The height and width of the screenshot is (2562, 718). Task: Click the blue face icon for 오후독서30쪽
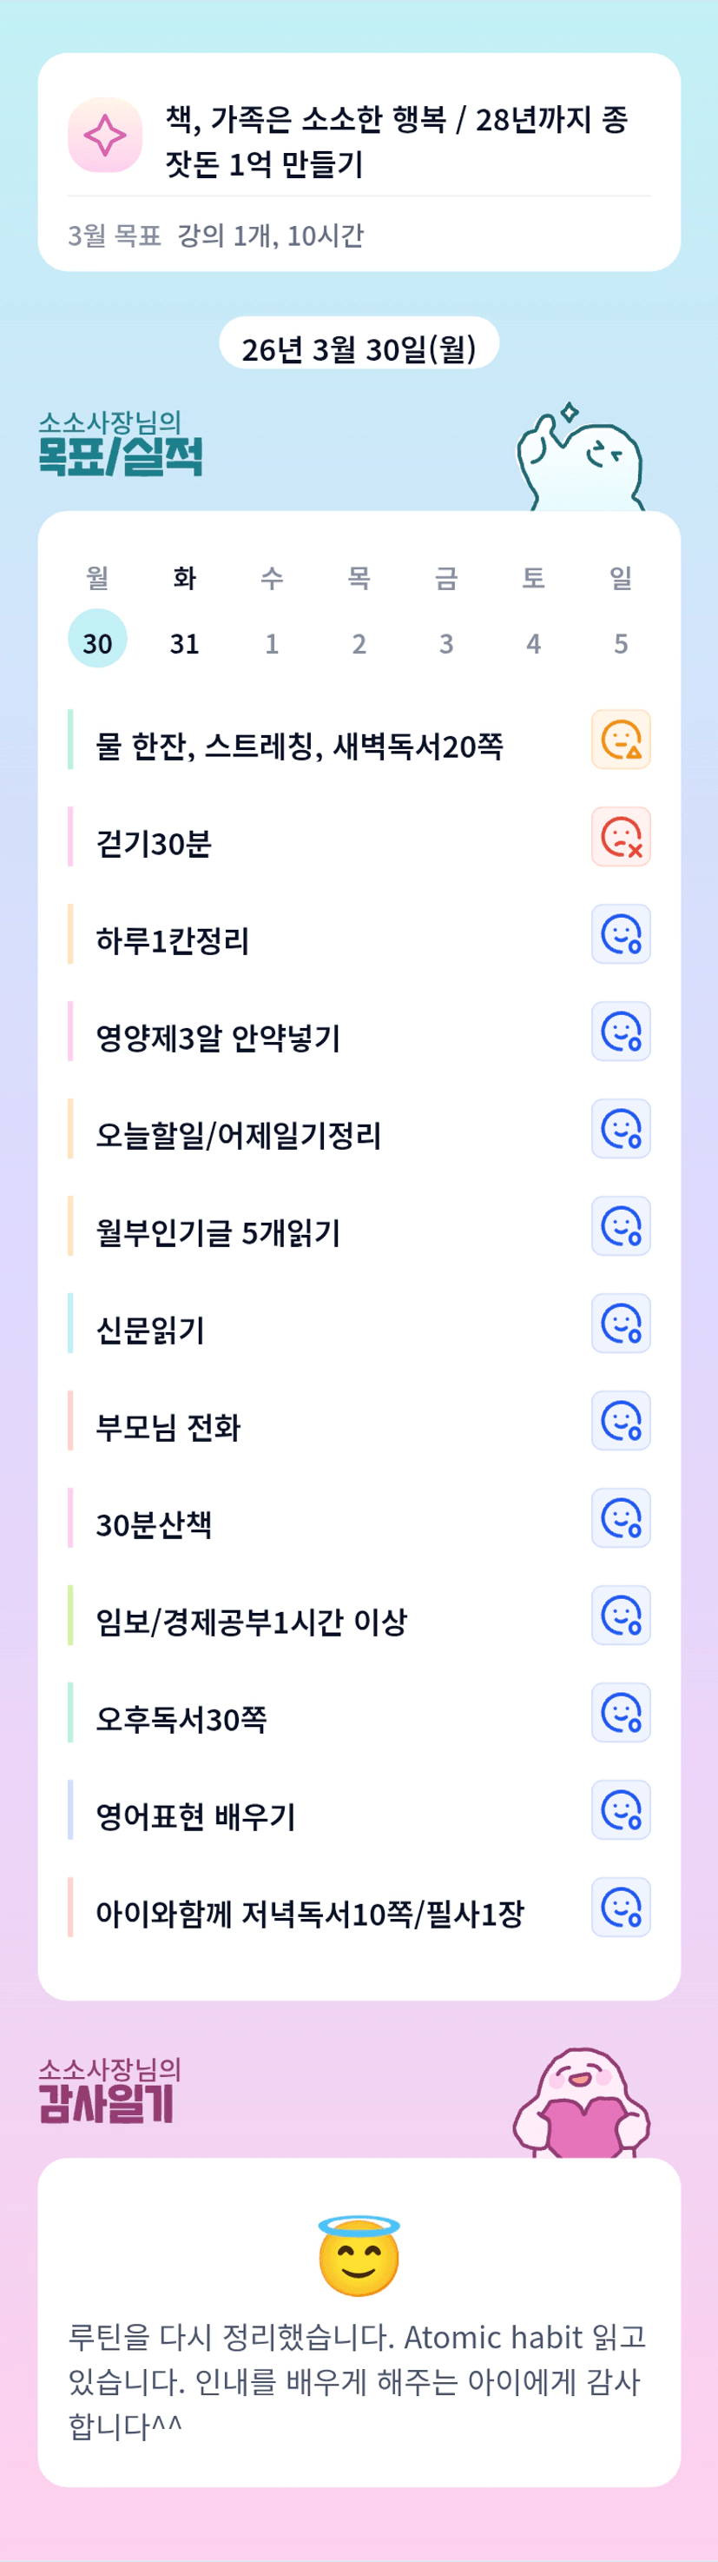pyautogui.click(x=621, y=1713)
